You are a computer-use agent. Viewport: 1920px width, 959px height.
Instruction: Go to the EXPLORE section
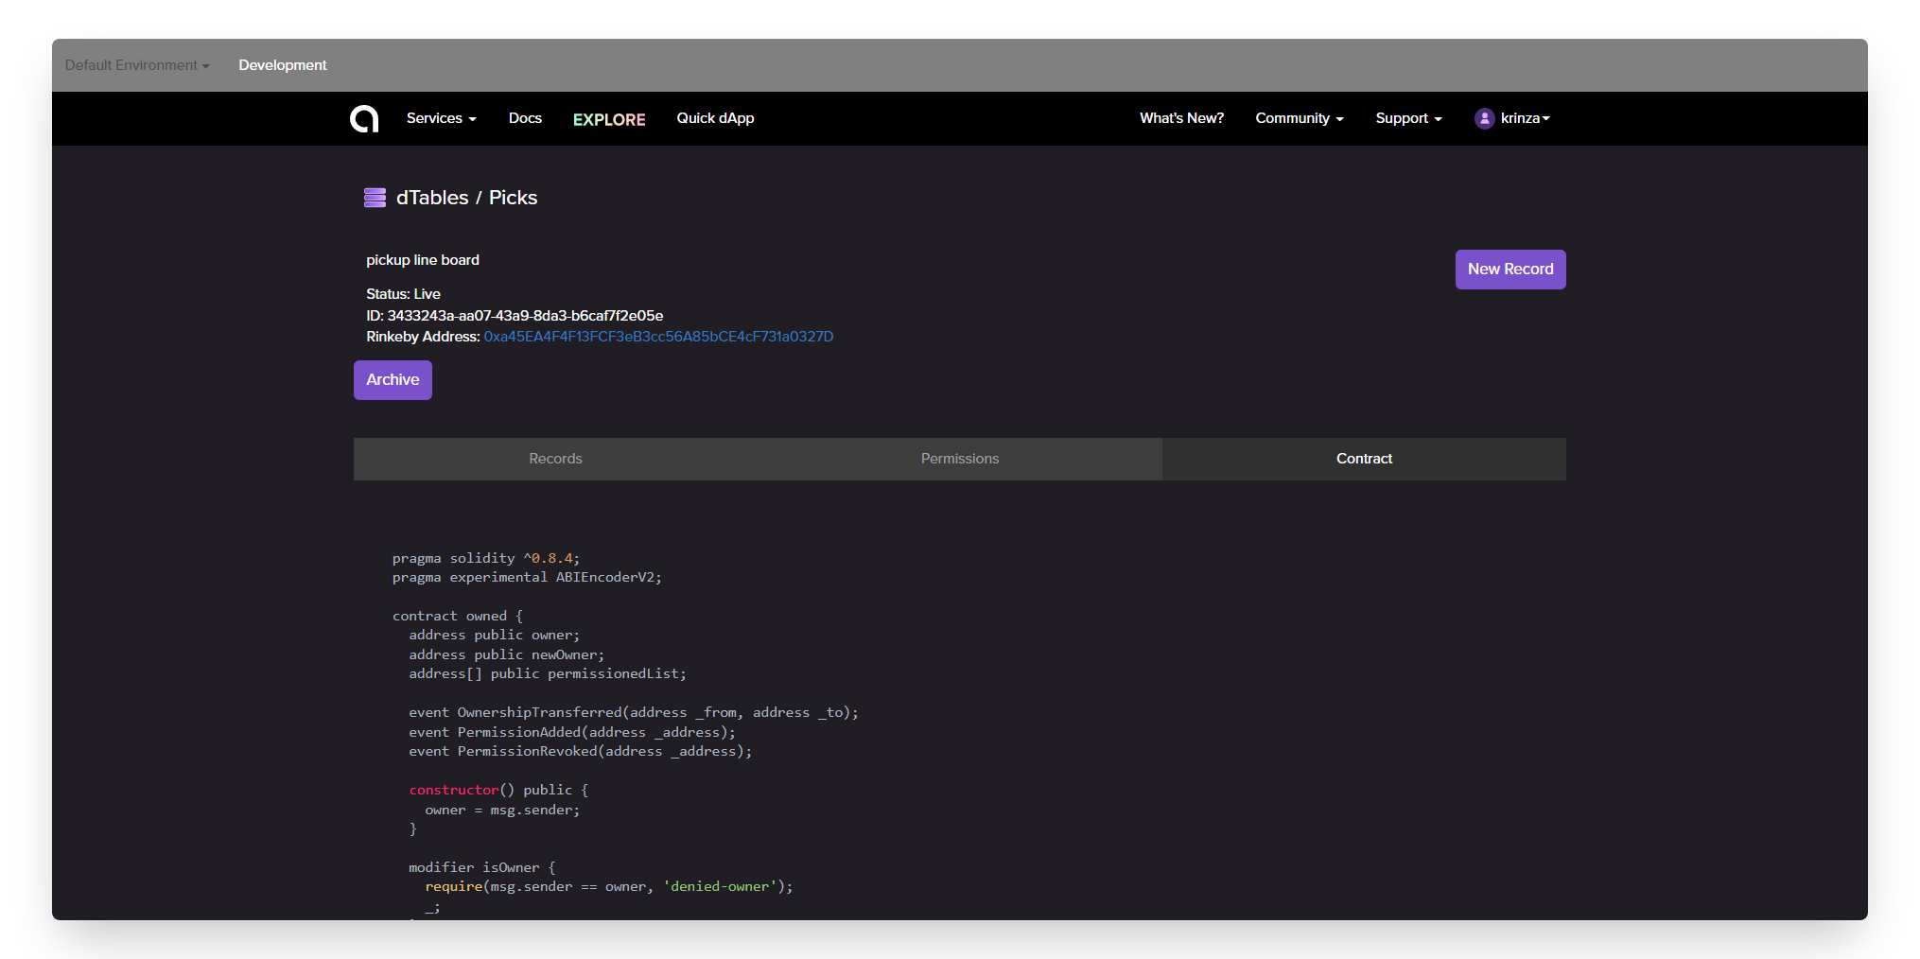pos(609,119)
